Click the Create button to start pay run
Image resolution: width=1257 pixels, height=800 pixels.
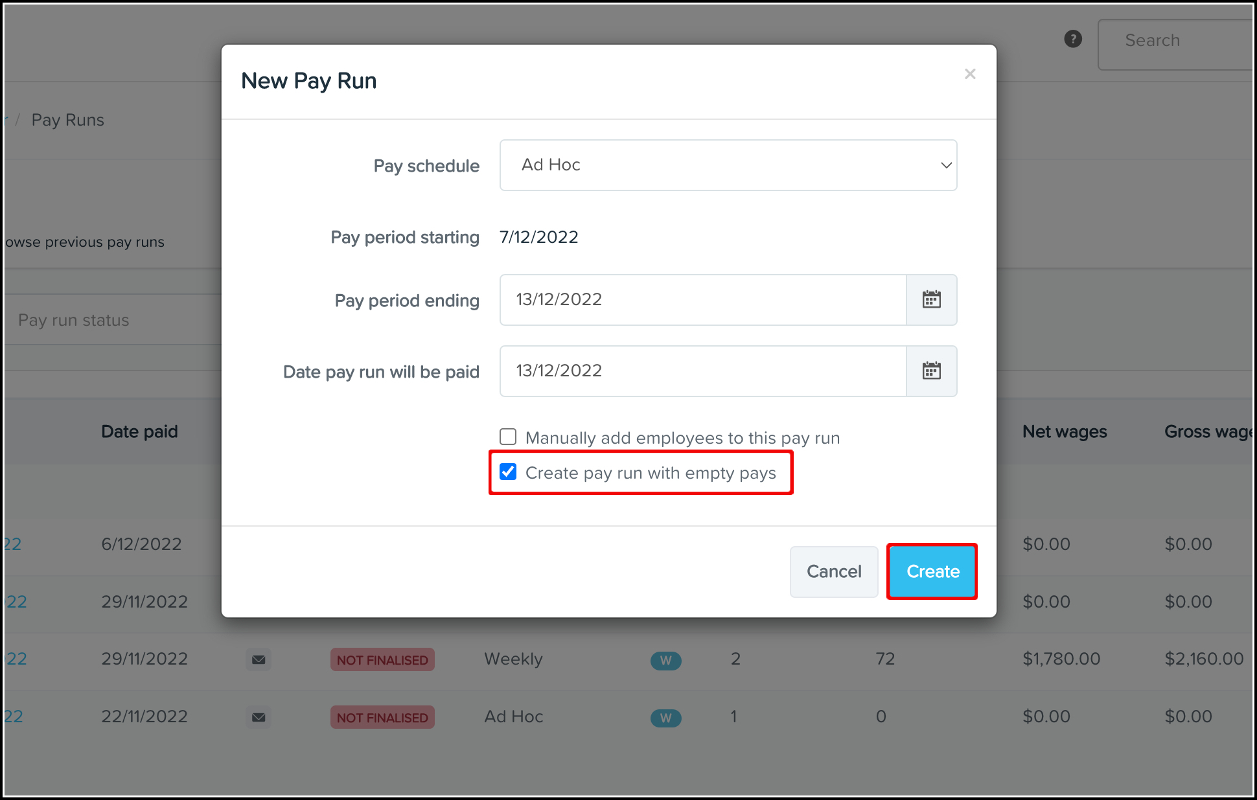click(934, 571)
